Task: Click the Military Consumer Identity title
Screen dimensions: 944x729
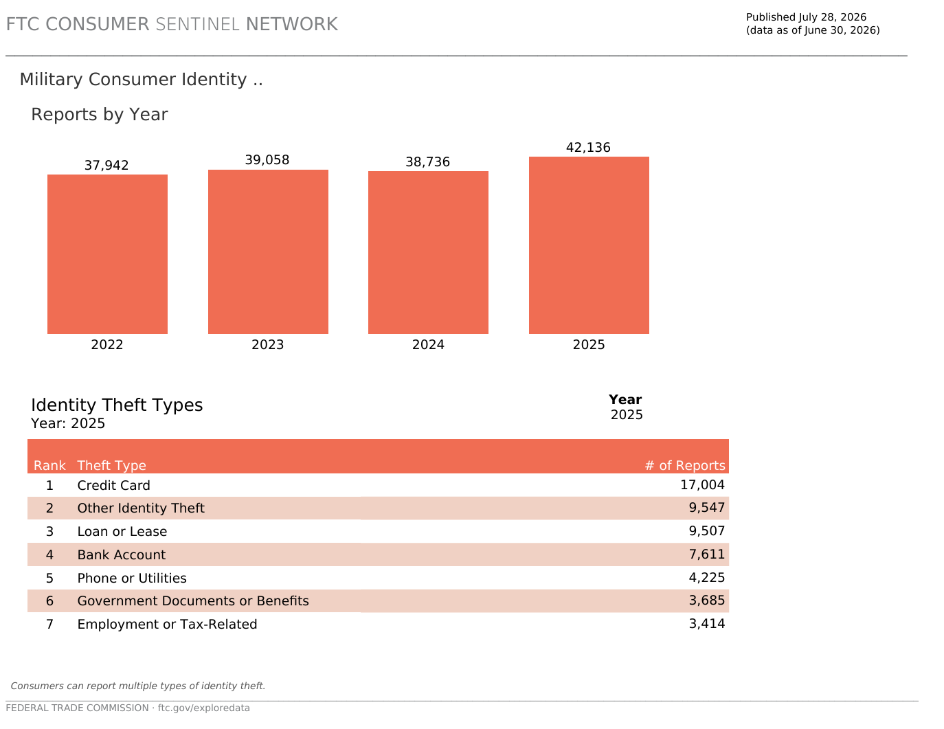Action: coord(142,80)
